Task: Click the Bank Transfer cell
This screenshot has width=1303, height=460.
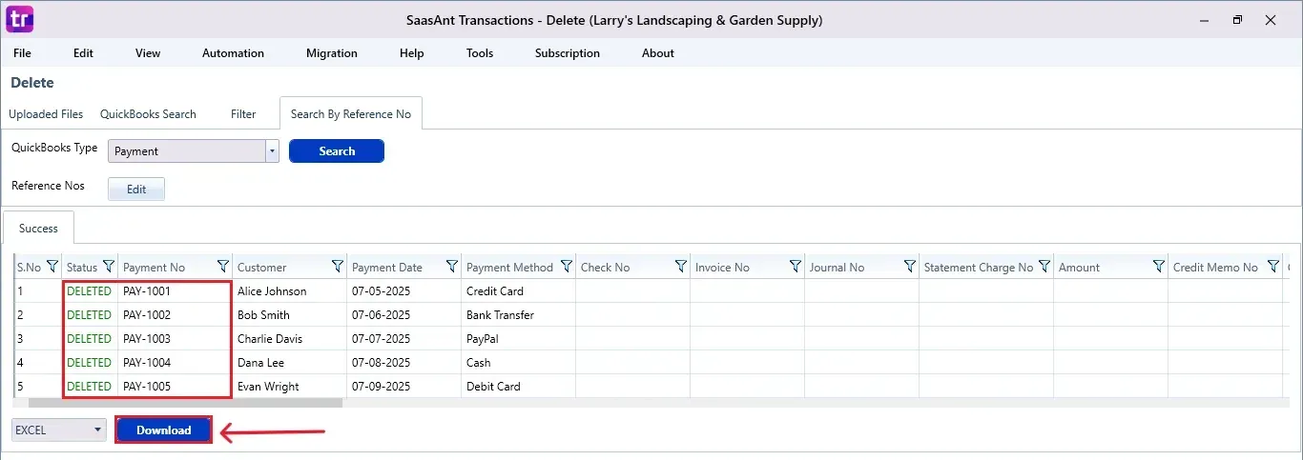Action: [518, 315]
